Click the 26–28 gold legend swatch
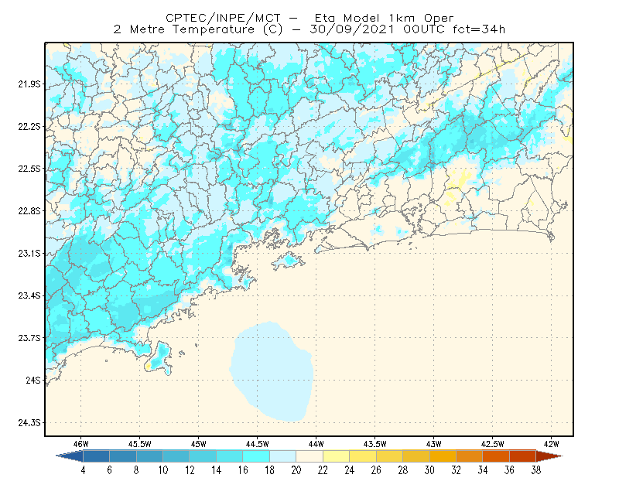The image size is (619, 478). [x=389, y=456]
